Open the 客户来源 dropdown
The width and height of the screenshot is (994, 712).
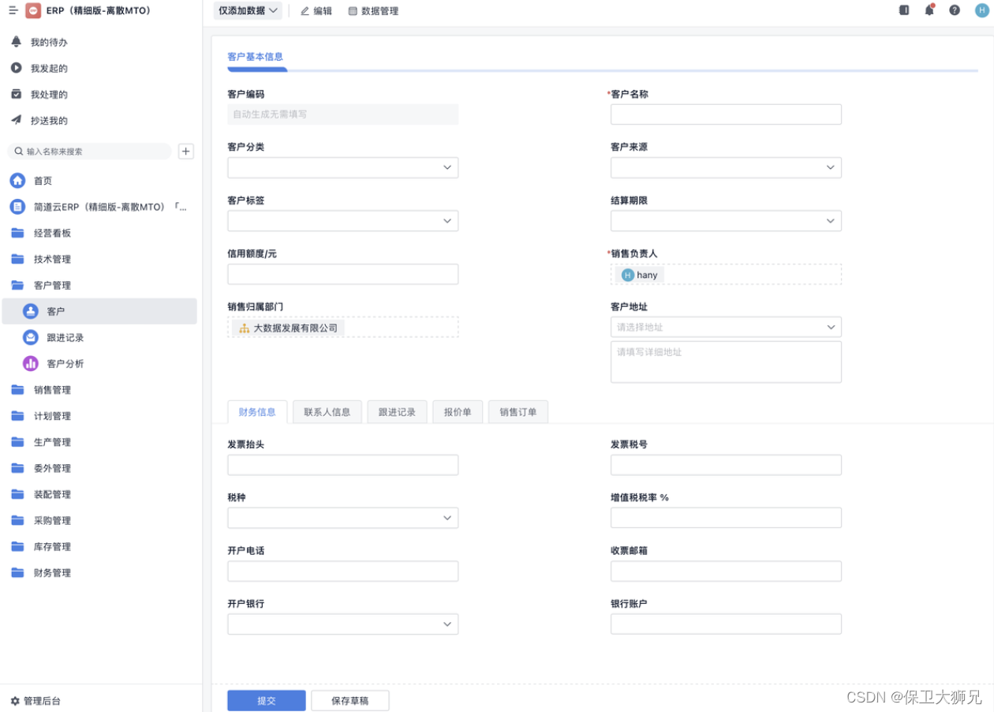pos(726,167)
